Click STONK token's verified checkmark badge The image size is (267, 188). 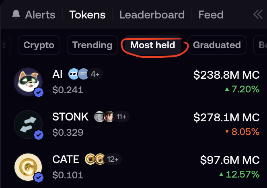coord(39,135)
